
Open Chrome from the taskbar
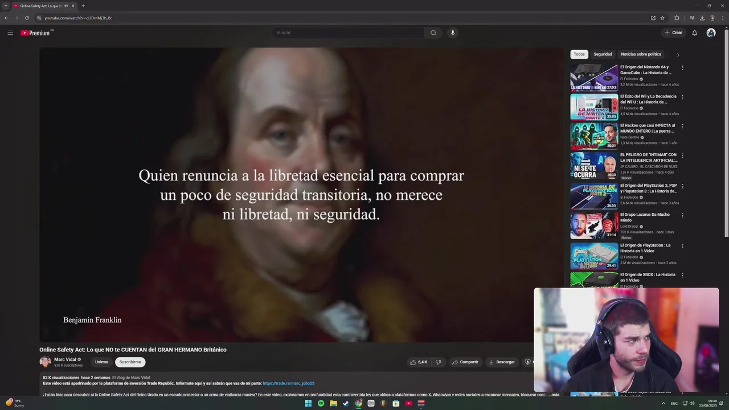pos(358,403)
